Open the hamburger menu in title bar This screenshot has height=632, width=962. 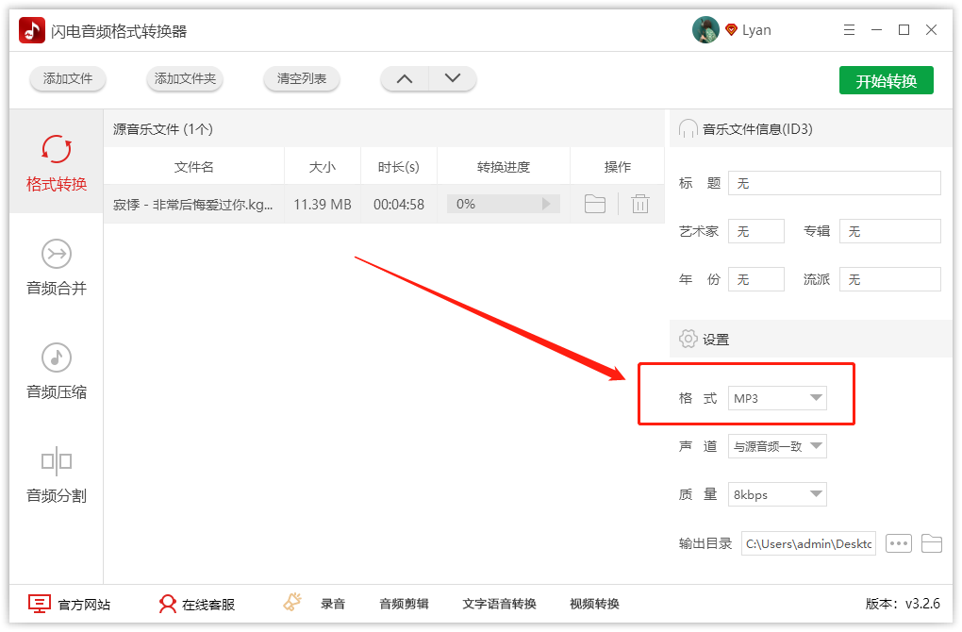[x=849, y=29]
